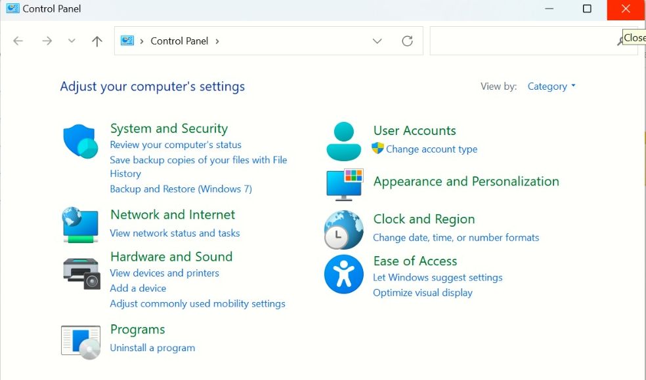Open the View by Category dropdown
Screen dimensions: 646x380
coord(551,86)
